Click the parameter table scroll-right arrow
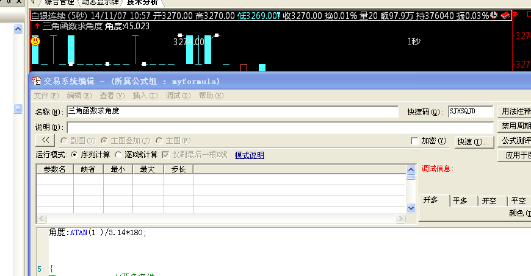 pyautogui.click(x=400, y=219)
